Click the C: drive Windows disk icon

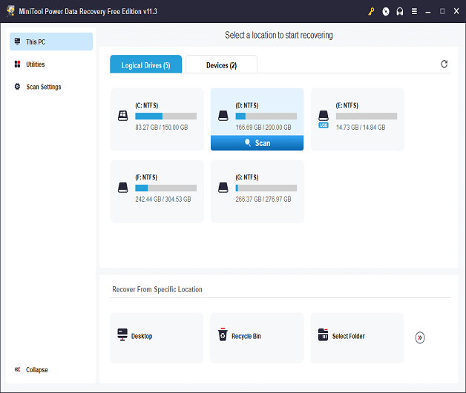tap(122, 116)
